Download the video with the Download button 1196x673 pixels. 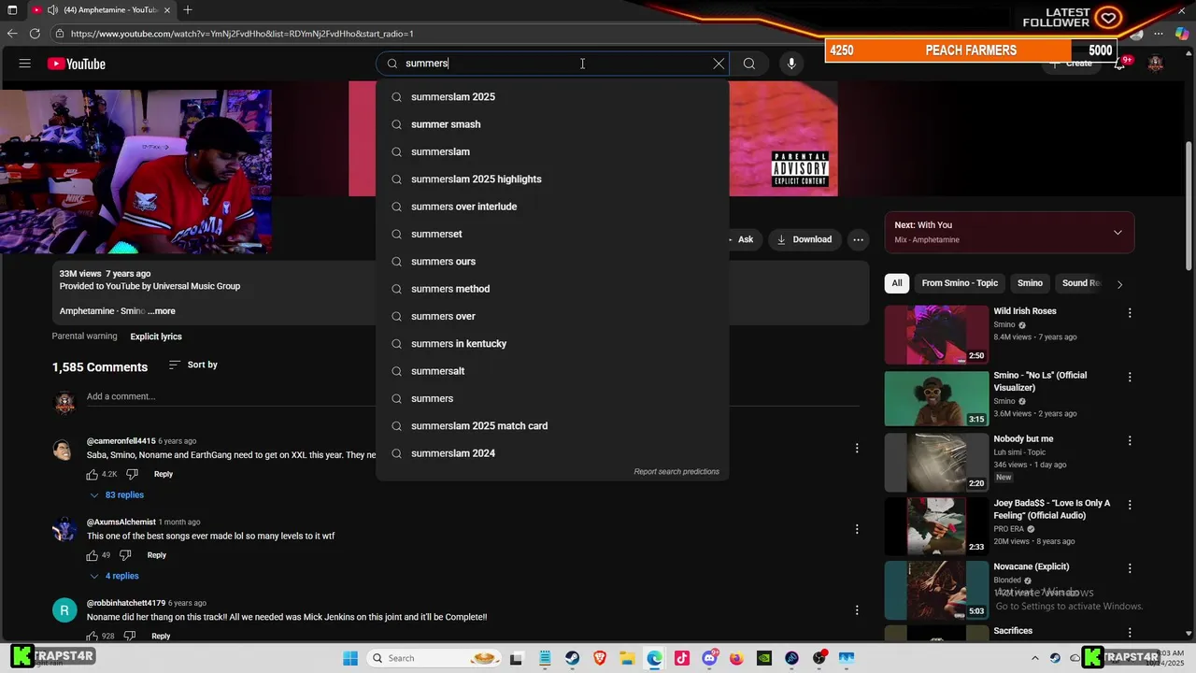[x=804, y=239]
